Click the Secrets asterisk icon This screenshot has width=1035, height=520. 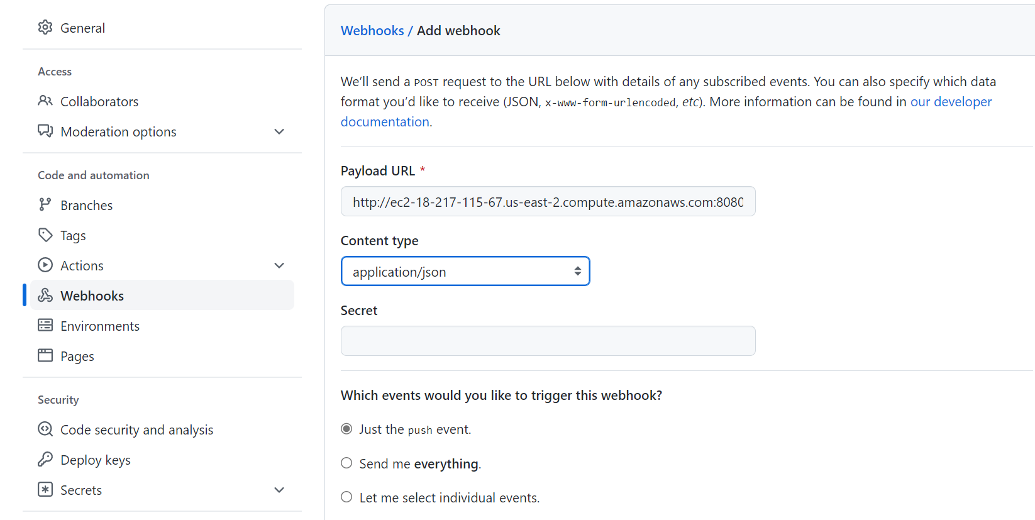coord(45,490)
